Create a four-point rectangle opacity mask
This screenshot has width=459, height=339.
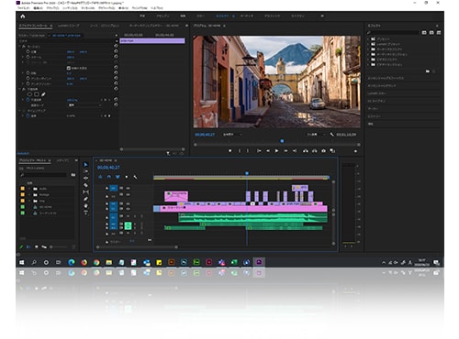click(37, 94)
